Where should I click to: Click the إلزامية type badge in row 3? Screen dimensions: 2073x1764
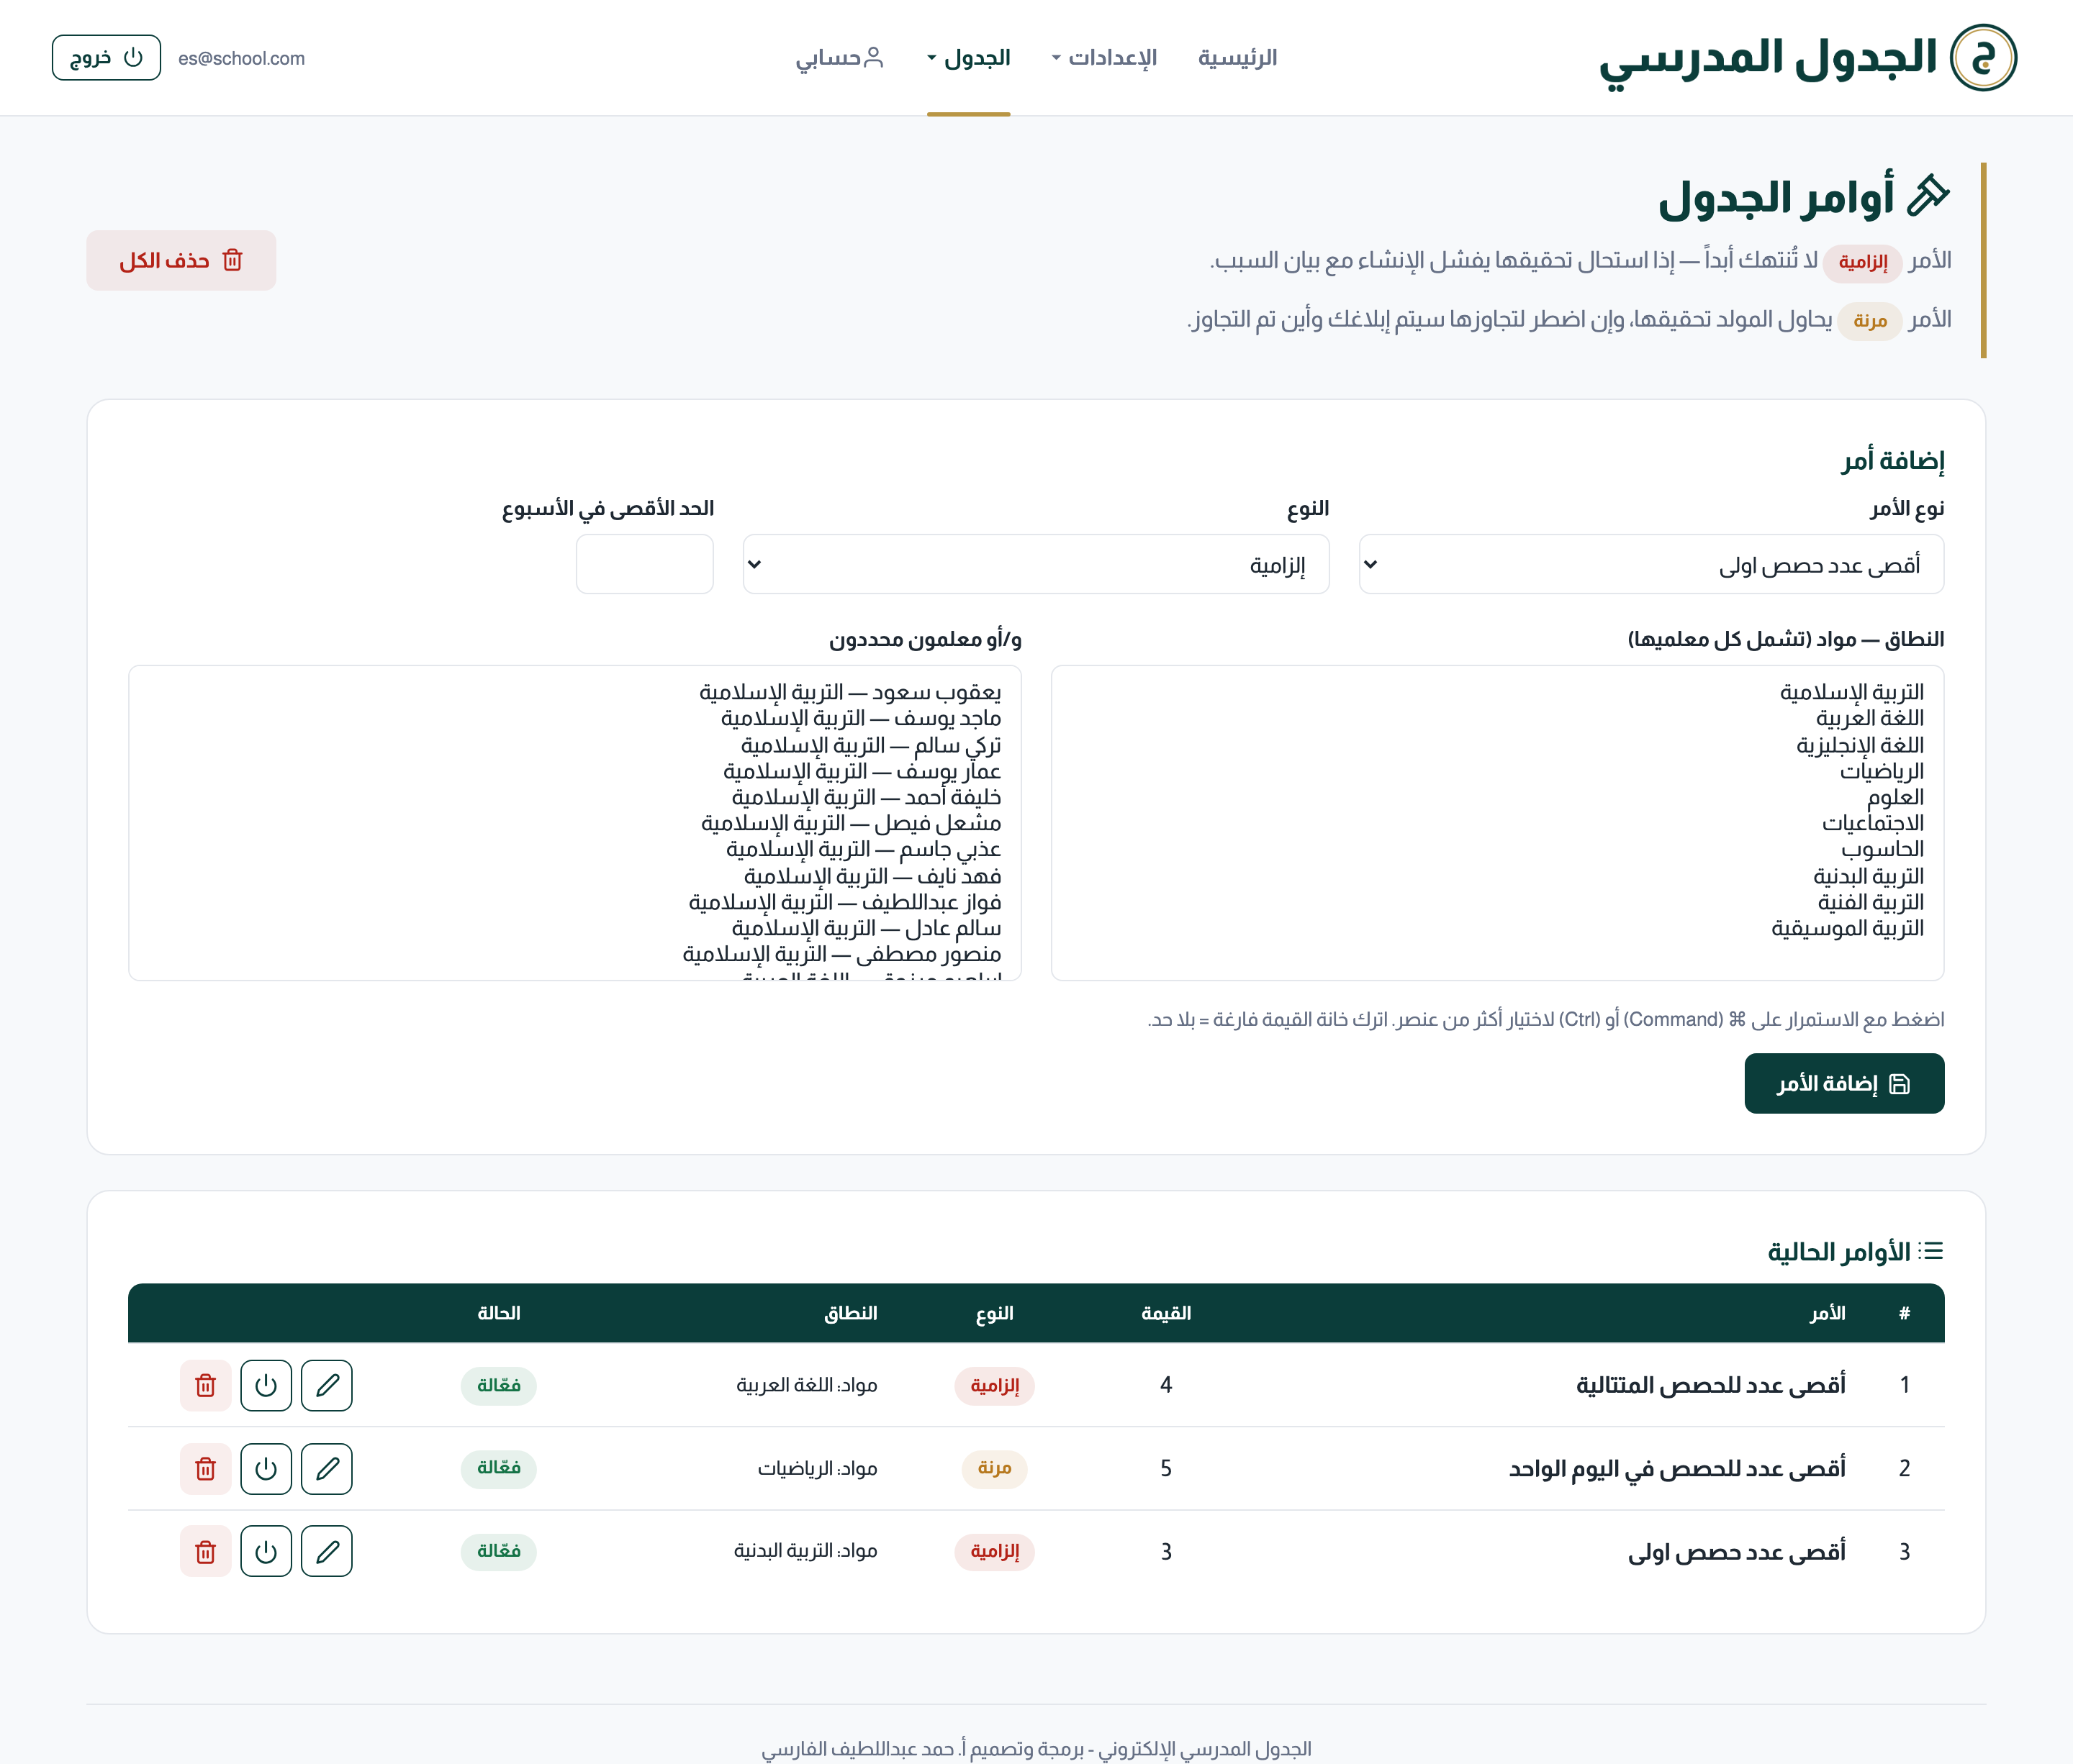(995, 1551)
